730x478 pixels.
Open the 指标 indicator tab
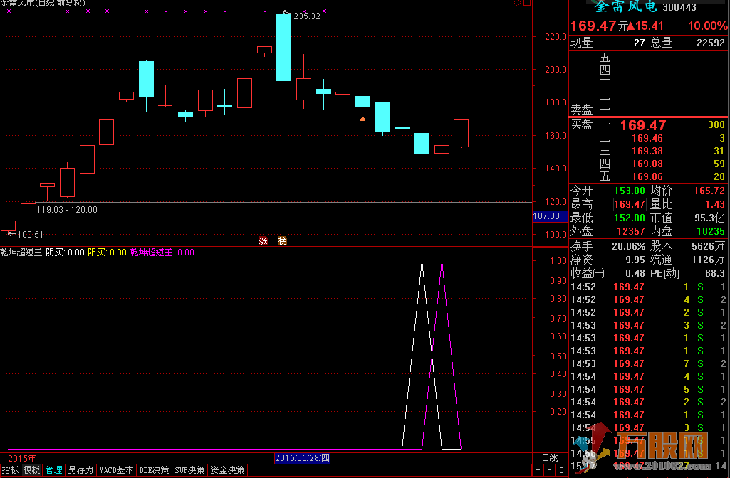[10, 470]
